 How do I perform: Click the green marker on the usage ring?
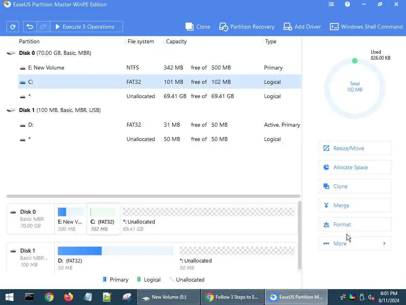(x=355, y=61)
